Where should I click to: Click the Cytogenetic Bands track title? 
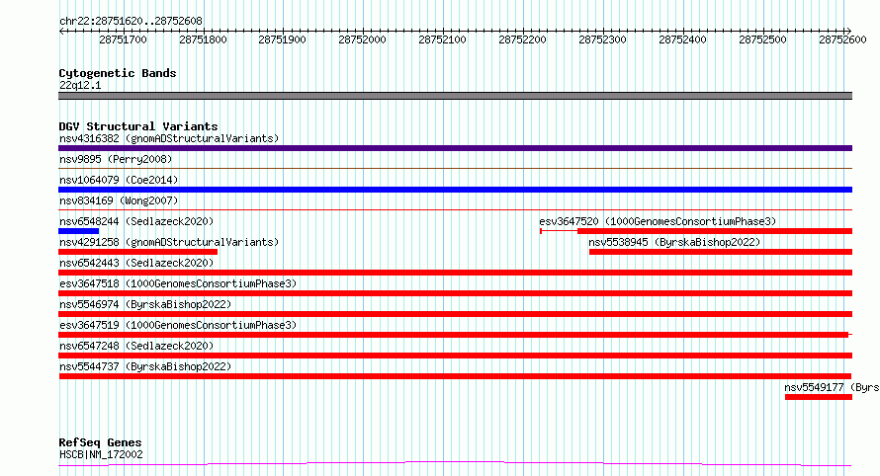118,73
